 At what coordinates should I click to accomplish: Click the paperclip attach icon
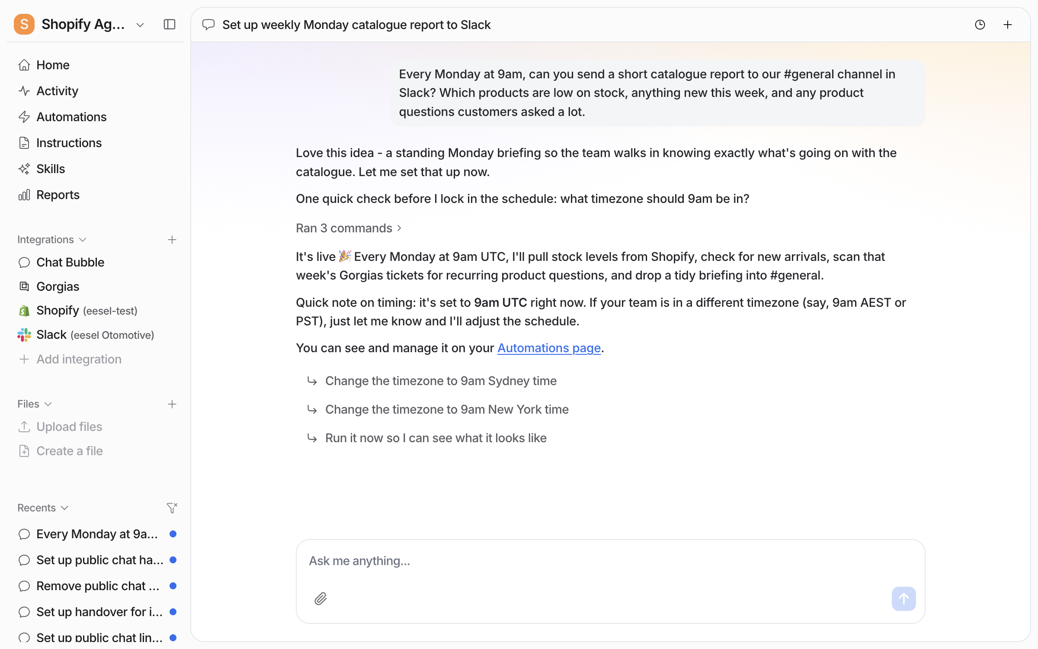click(x=320, y=598)
